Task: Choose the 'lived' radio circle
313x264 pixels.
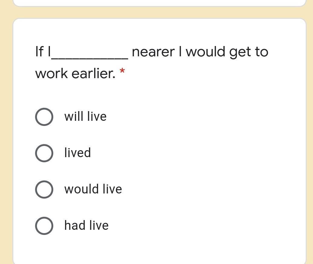Action: [x=44, y=153]
